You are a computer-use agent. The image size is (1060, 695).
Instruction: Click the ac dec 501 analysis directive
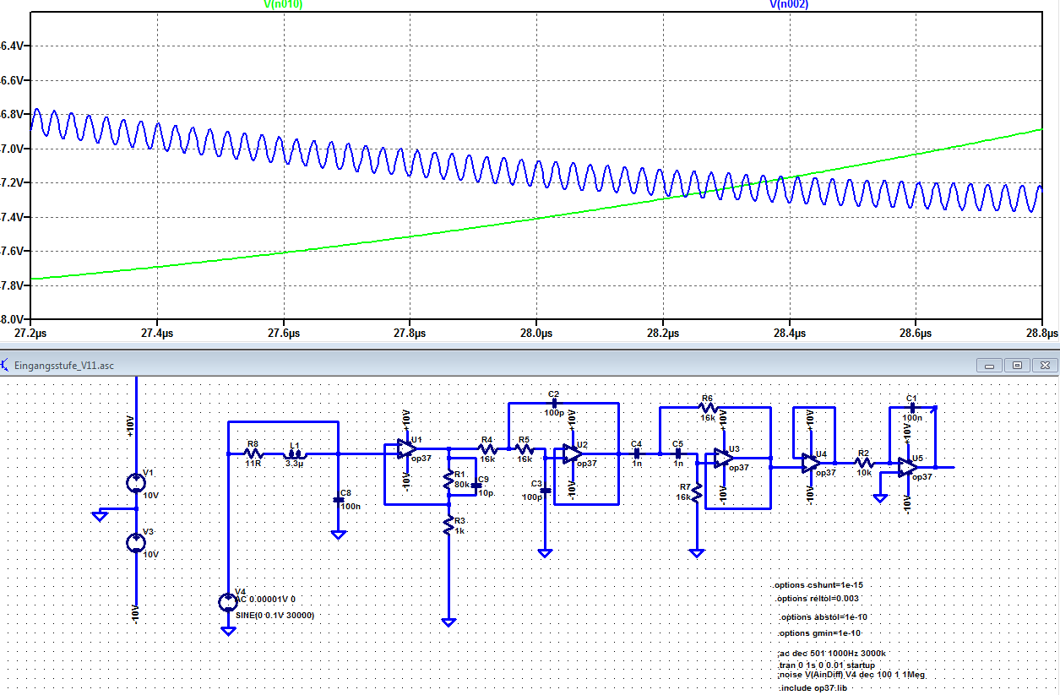831,654
